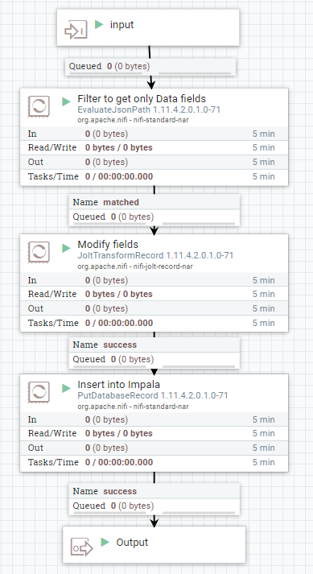This screenshot has height=574, width=313.
Task: Select the 'Insert into Impala' processor title
Action: pos(118,385)
